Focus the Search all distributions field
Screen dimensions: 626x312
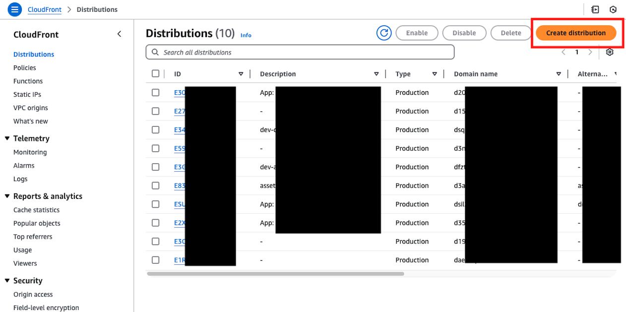[300, 52]
